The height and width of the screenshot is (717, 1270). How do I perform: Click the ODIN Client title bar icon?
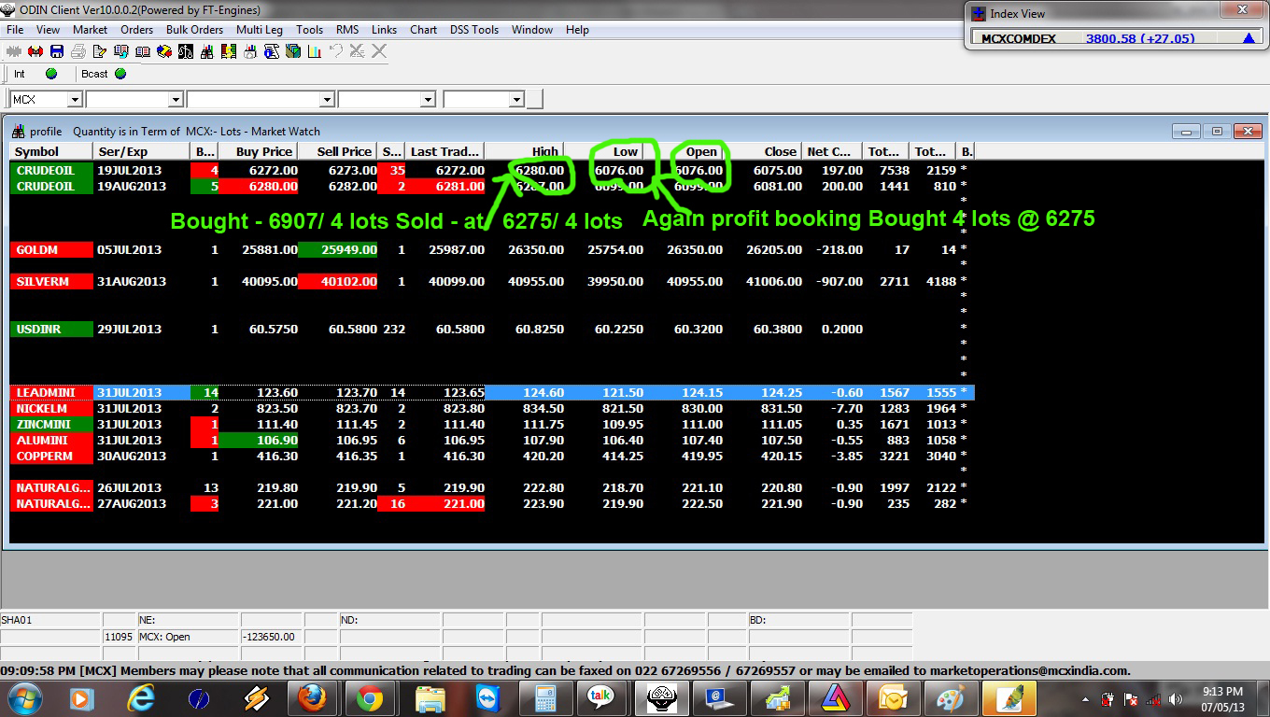(10, 10)
